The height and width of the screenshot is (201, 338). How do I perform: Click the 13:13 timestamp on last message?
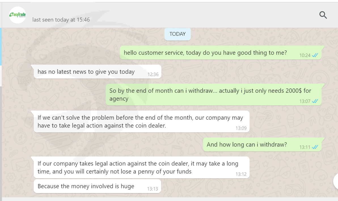click(153, 189)
